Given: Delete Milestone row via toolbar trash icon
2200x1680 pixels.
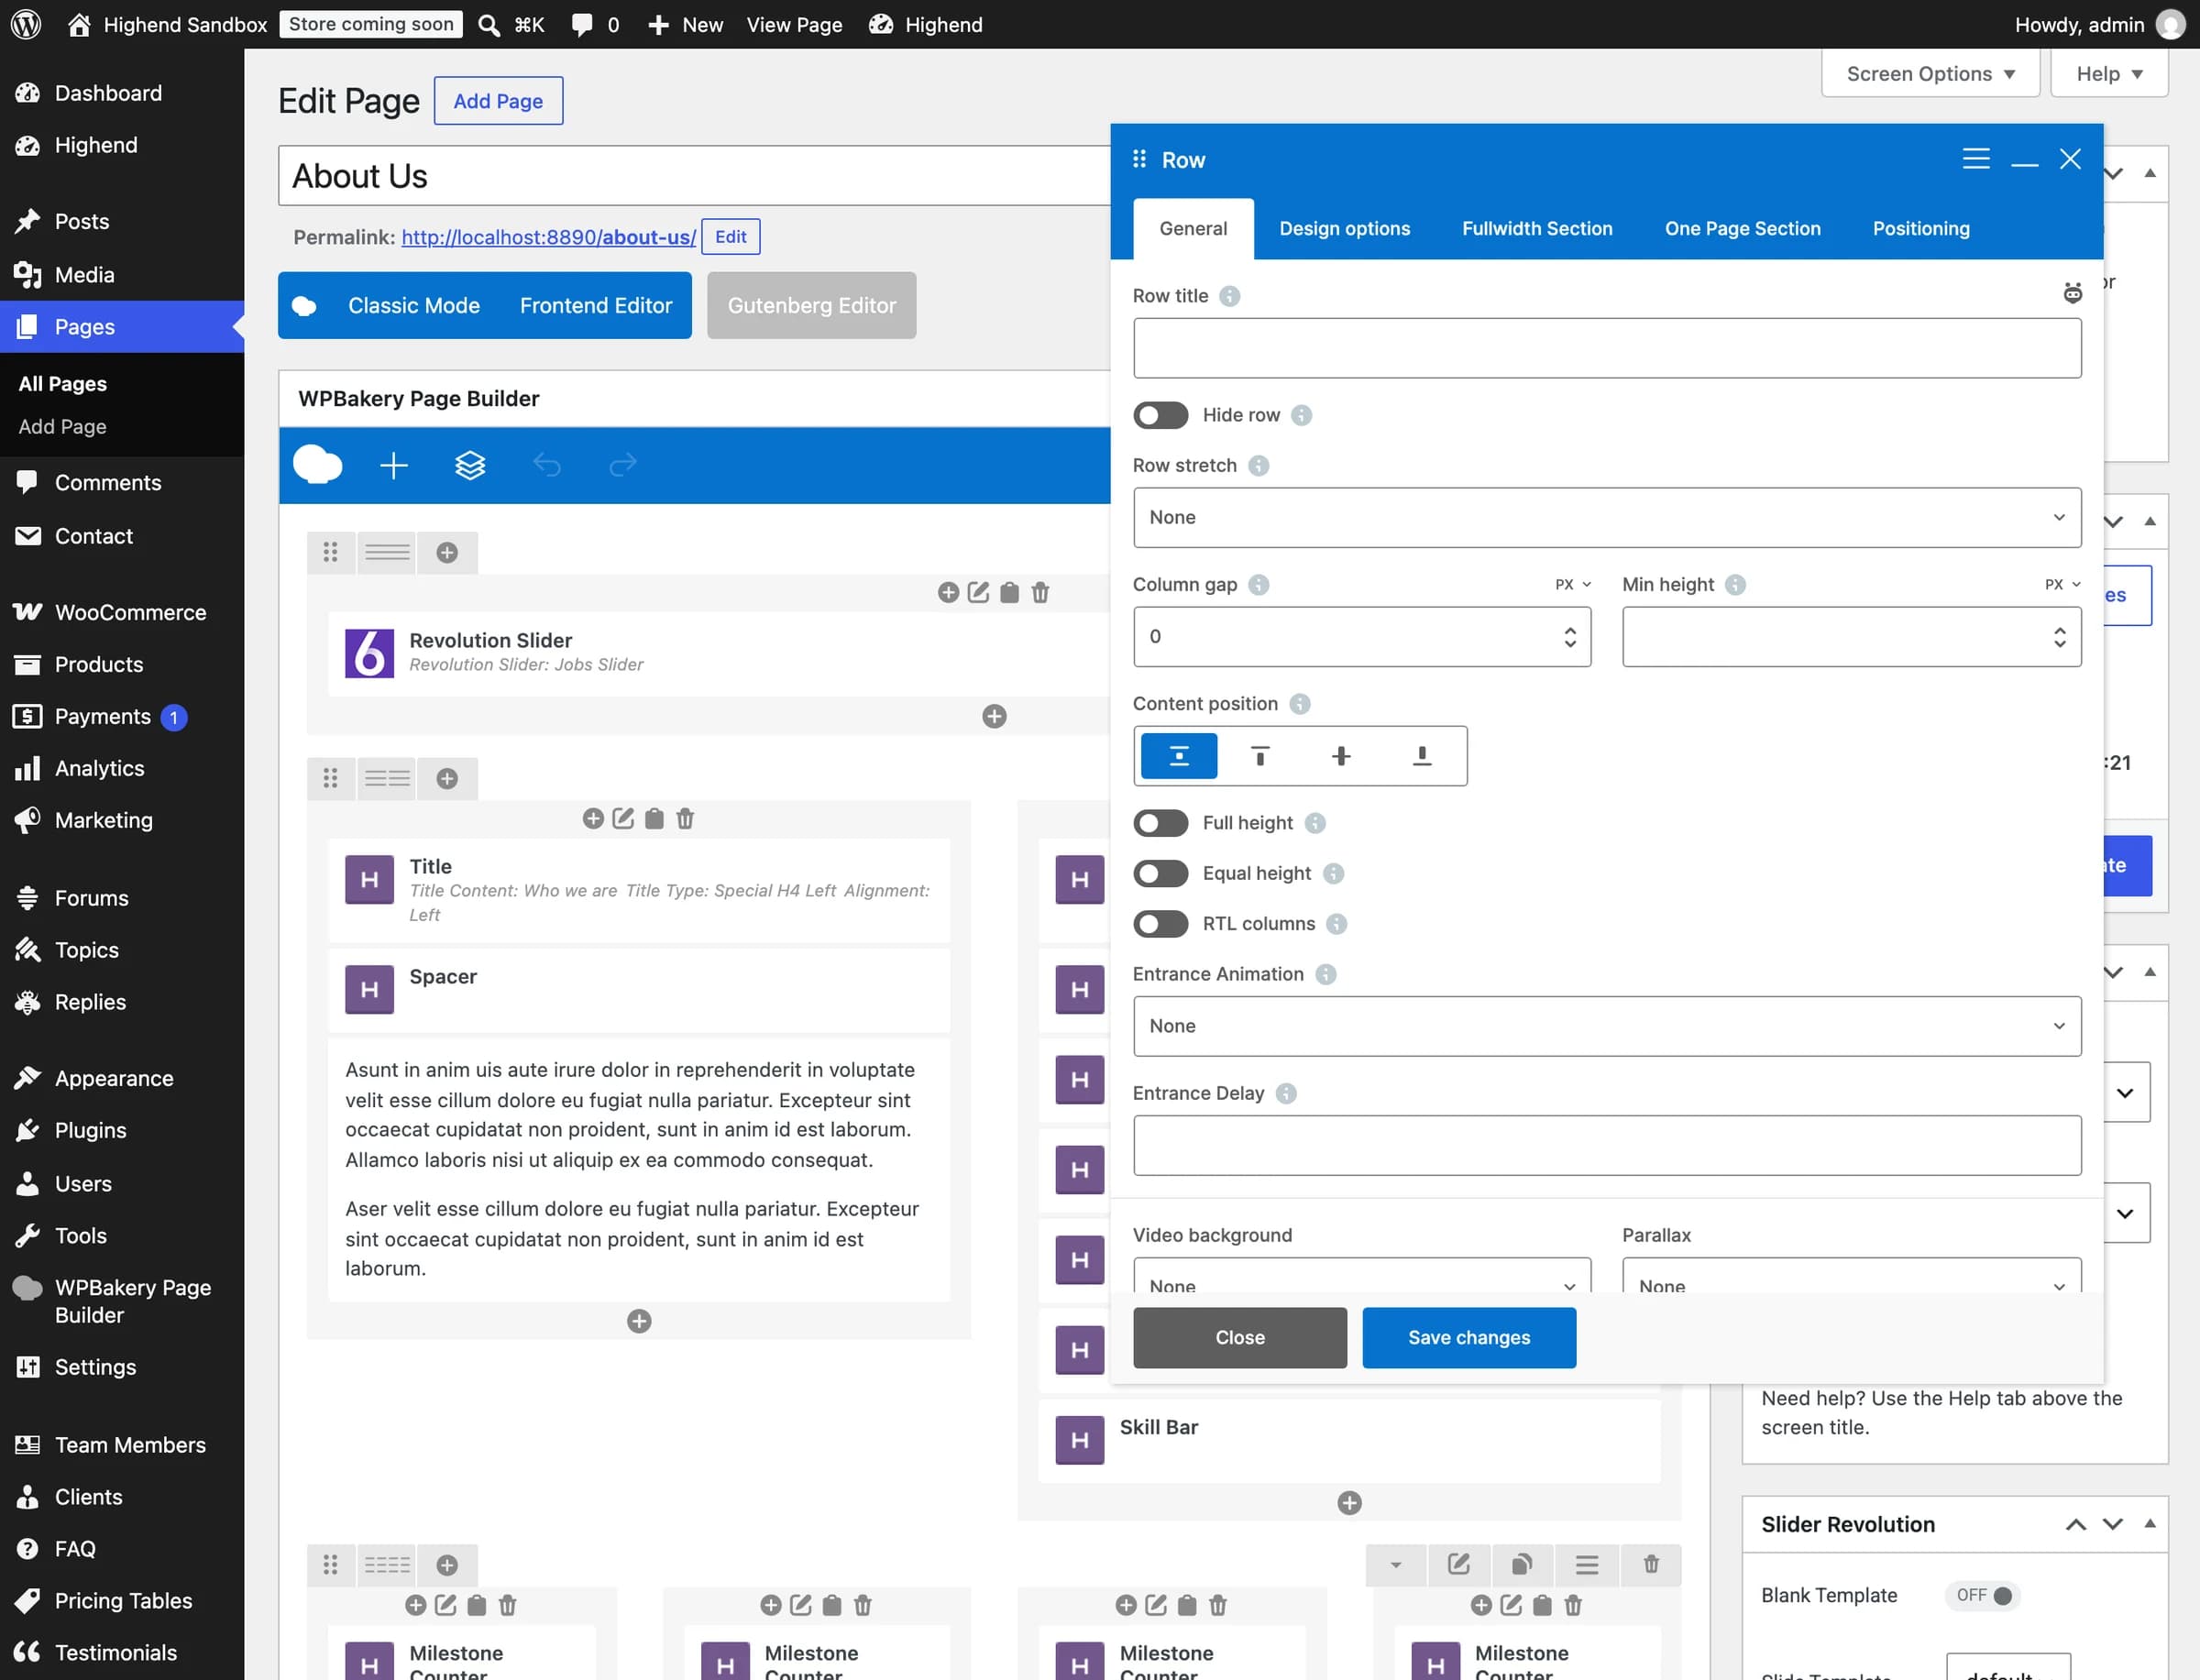Looking at the screenshot, I should click(x=1651, y=1565).
